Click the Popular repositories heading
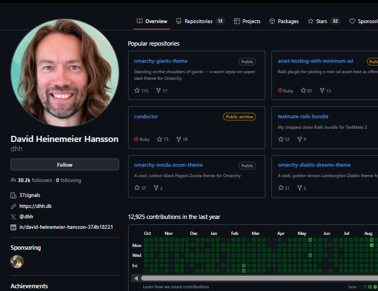This screenshot has height=291, width=378. tap(154, 43)
